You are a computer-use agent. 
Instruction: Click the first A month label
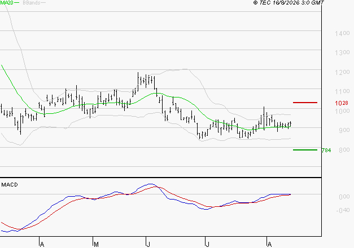[42, 244]
